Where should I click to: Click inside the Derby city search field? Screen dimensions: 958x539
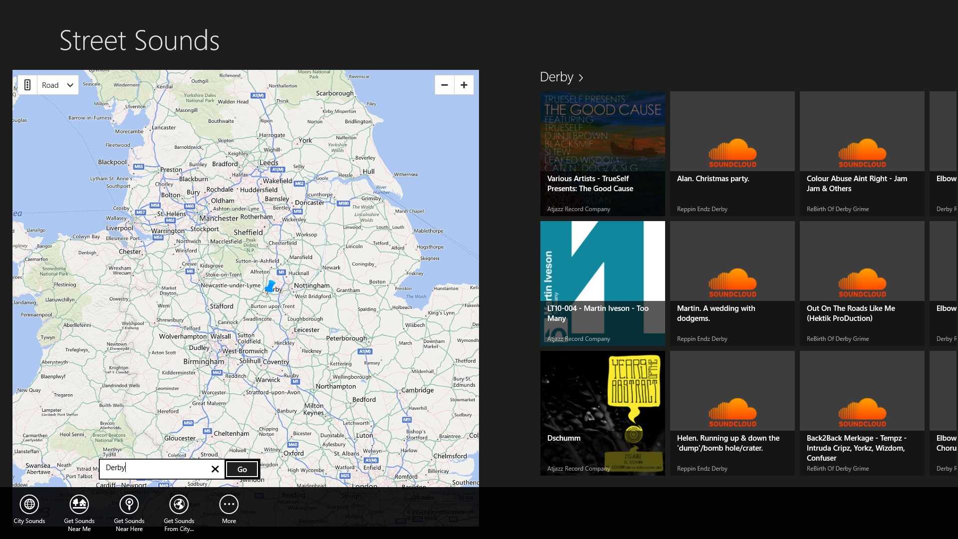[x=155, y=468]
